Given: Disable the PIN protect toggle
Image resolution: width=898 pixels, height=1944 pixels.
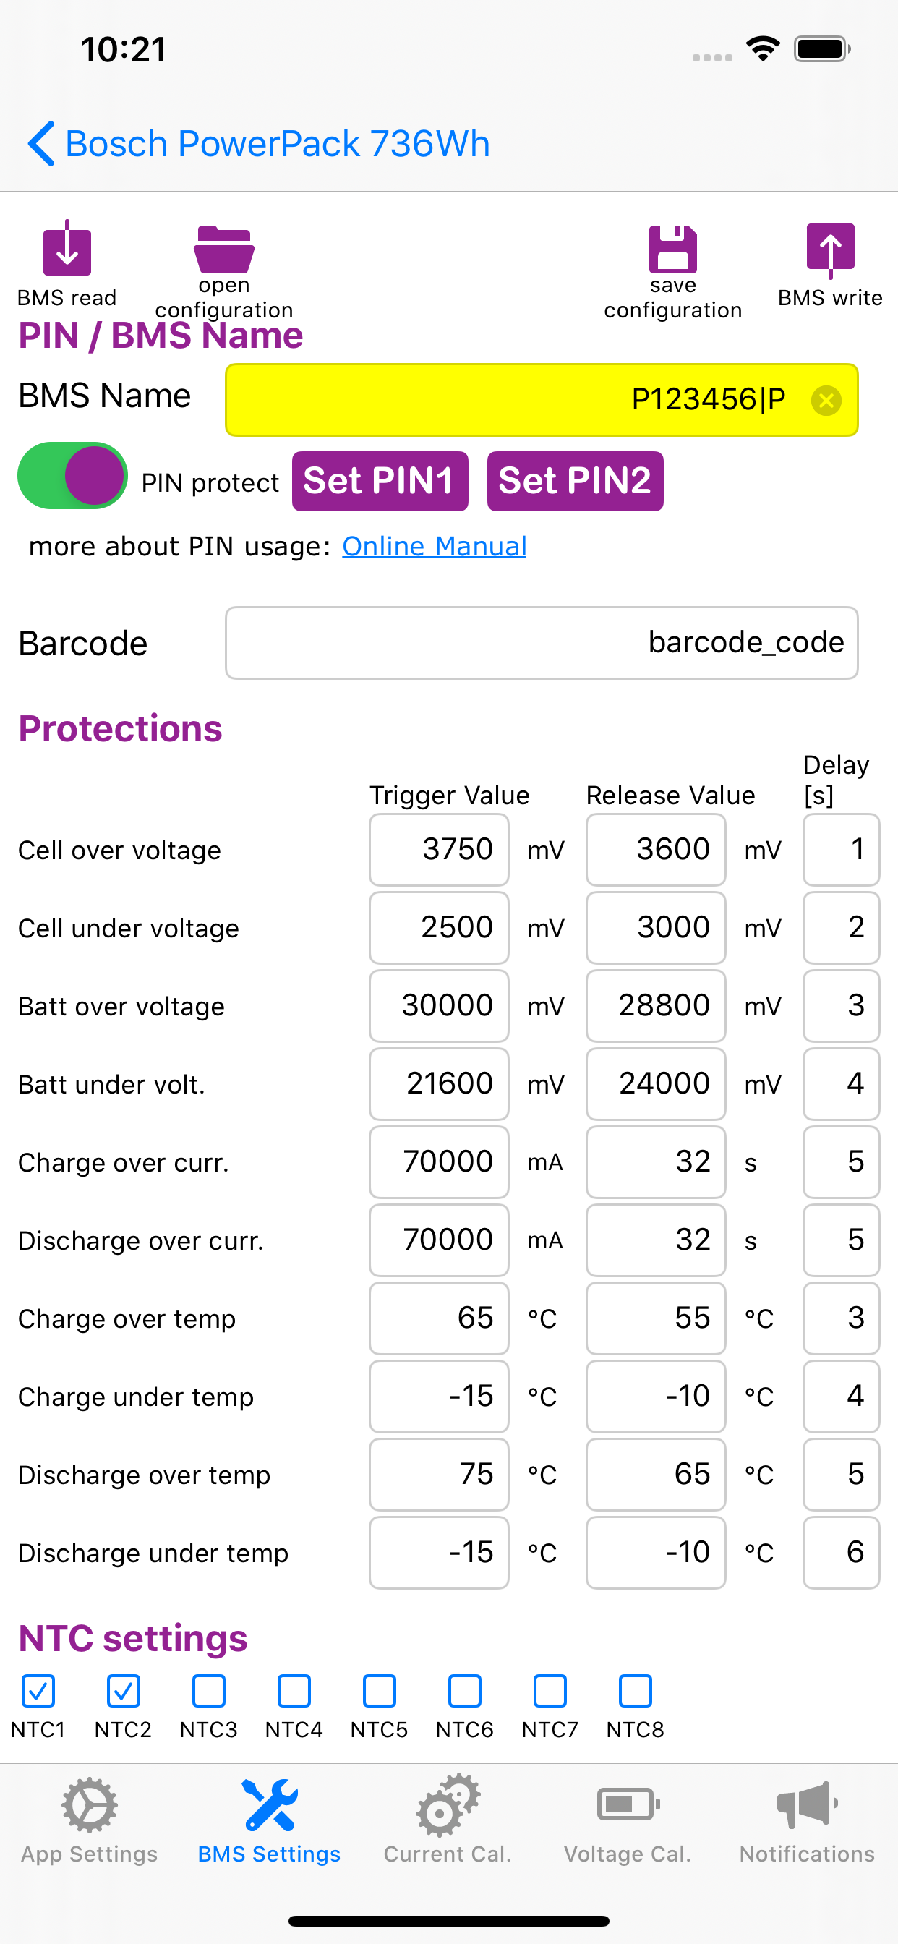Looking at the screenshot, I should [72, 475].
